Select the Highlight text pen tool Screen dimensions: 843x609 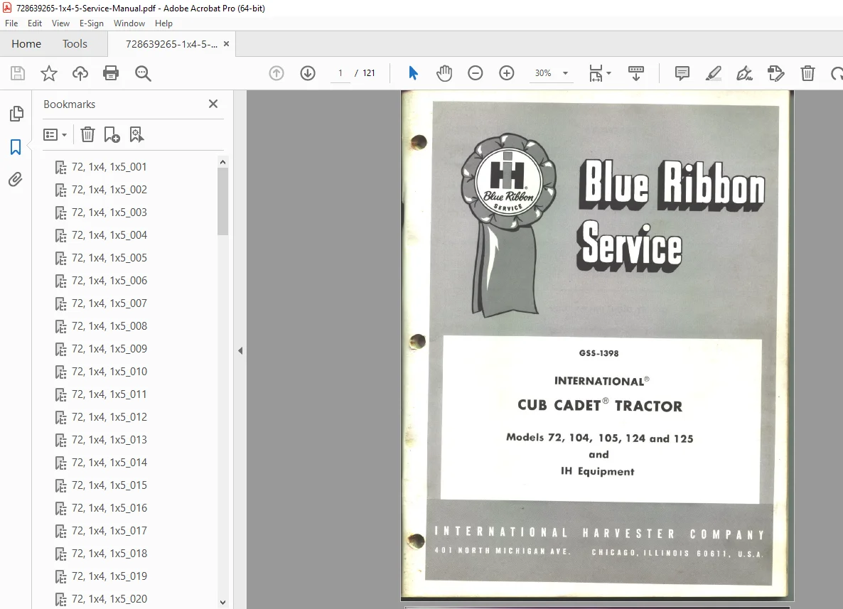pos(714,73)
